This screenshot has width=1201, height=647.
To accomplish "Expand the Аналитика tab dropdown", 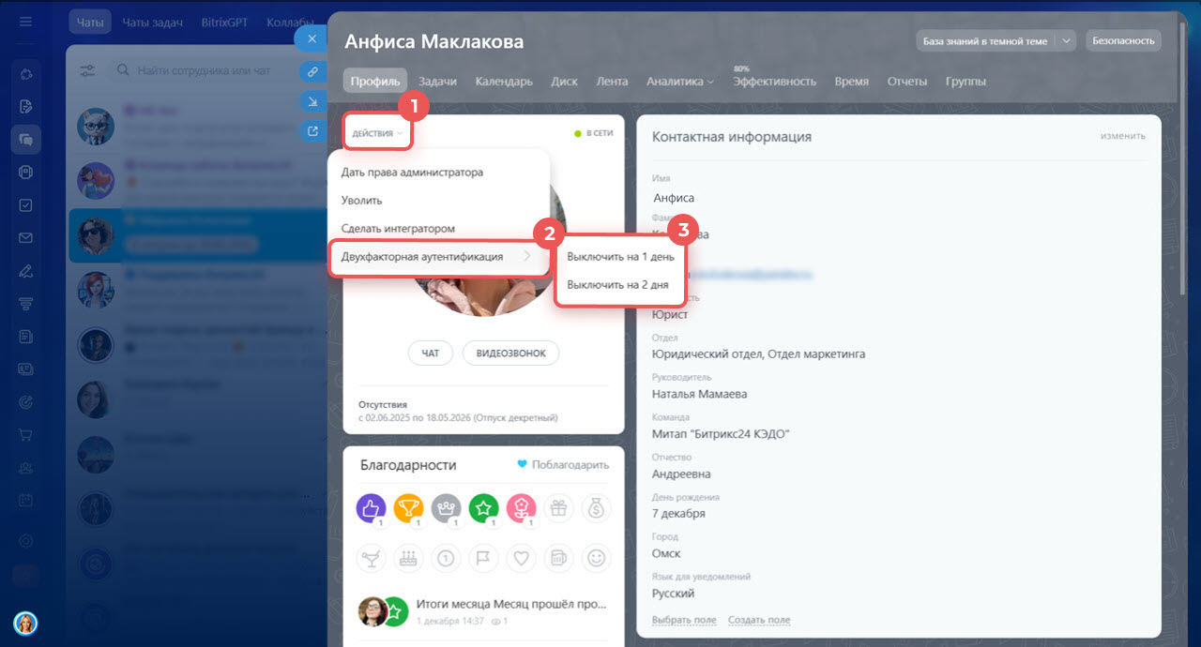I will (x=679, y=82).
